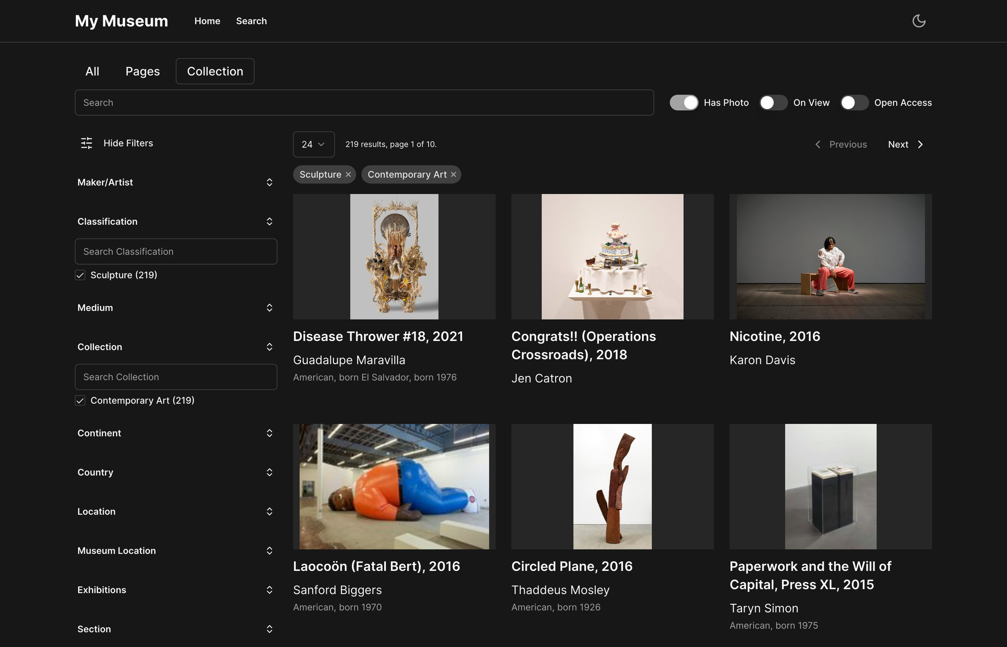Open the artwork Nicotine, 2016
The image size is (1007, 647).
click(x=775, y=336)
